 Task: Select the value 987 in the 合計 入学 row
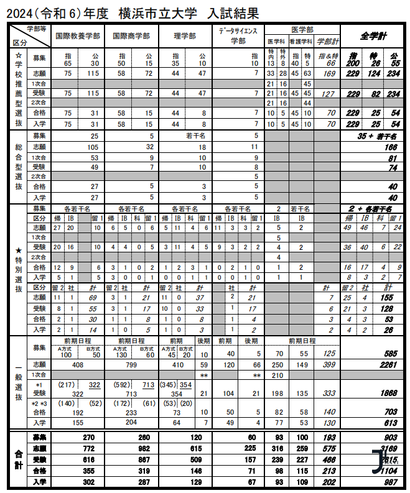[391, 482]
